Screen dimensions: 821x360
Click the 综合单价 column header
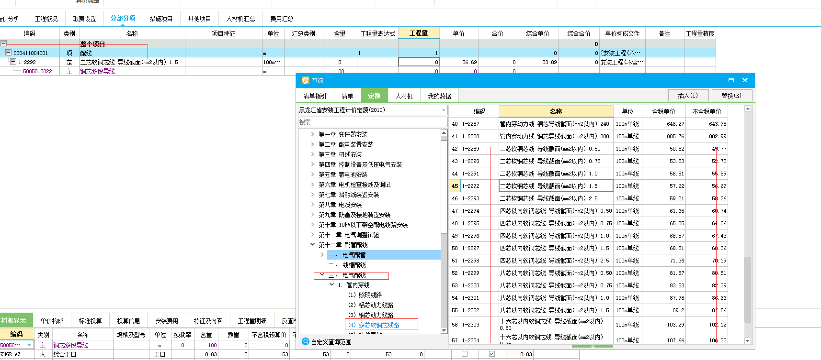click(x=537, y=33)
